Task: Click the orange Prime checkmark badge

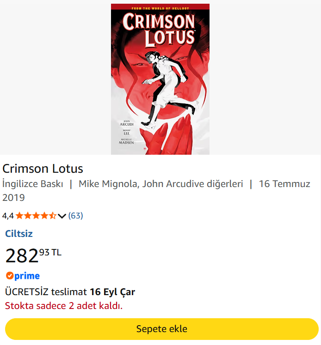Action: (10, 275)
